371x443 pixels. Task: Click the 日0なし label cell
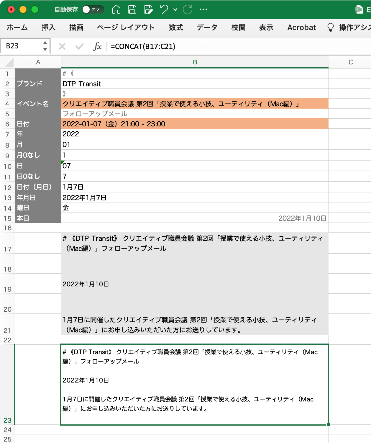coord(38,176)
